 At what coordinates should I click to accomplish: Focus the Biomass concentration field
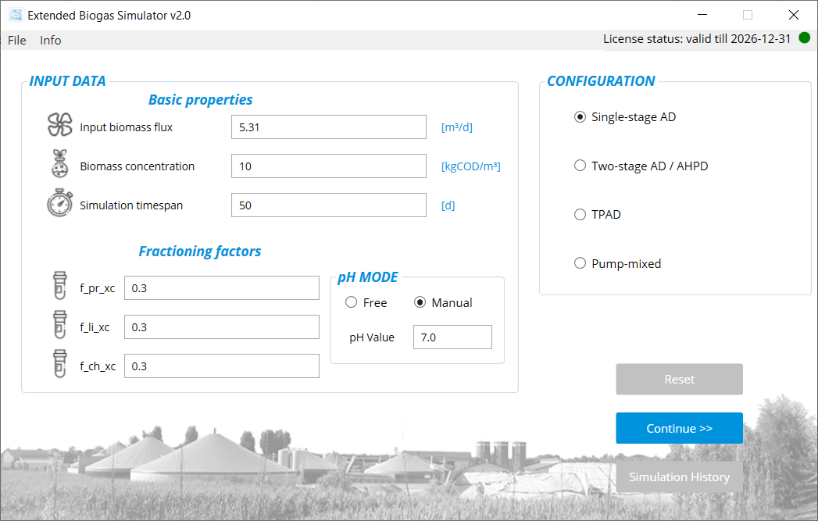[329, 166]
